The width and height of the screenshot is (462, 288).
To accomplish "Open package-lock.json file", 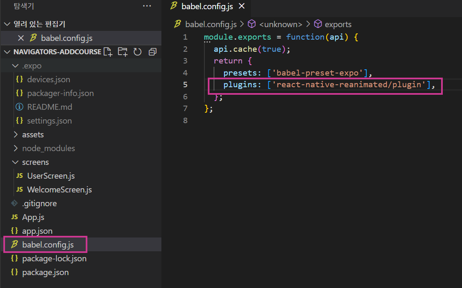I will [54, 259].
